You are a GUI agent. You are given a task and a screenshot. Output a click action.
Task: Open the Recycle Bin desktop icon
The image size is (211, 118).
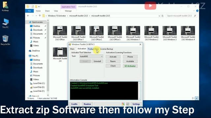pyautogui.click(x=5, y=40)
